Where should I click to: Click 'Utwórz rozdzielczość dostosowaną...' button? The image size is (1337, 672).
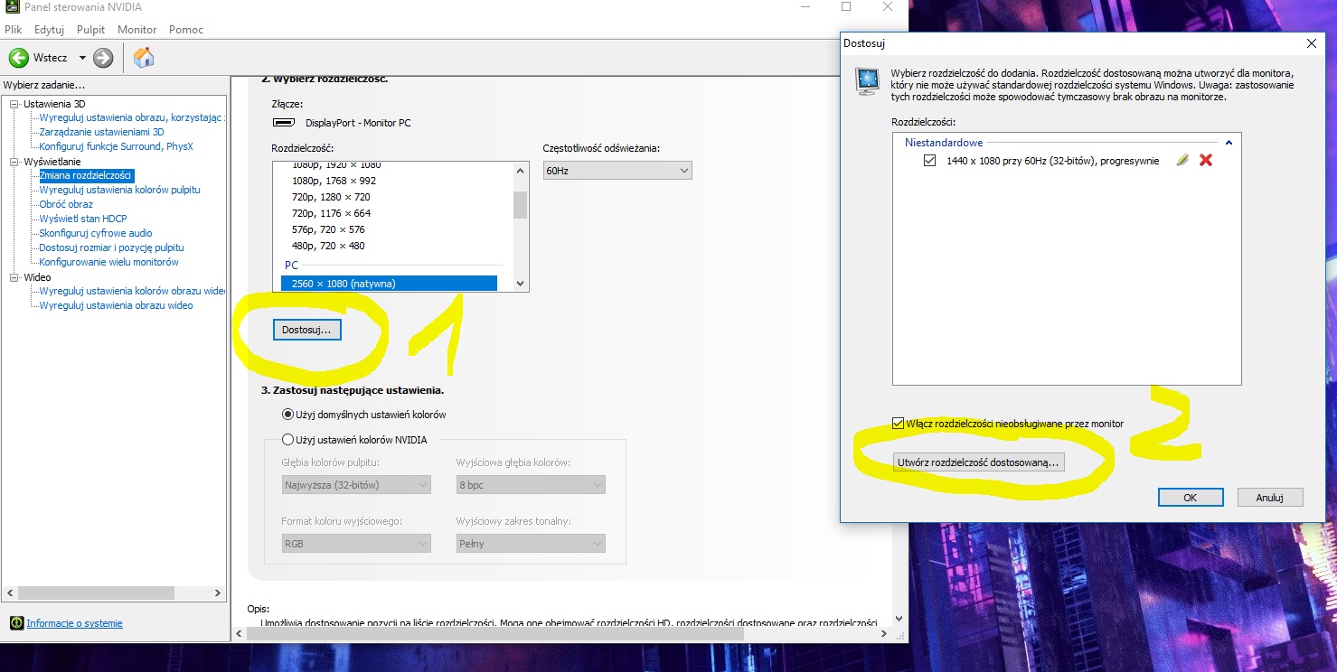pos(979,462)
